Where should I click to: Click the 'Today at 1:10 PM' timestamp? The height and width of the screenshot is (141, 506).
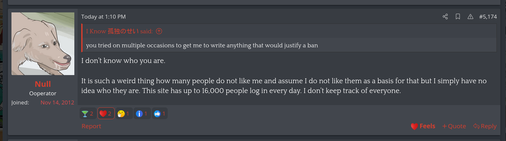[x=103, y=17]
